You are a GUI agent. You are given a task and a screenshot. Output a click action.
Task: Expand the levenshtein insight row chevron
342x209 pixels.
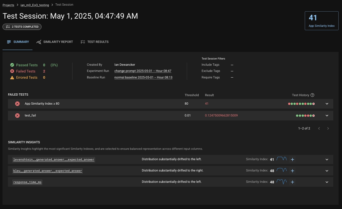(x=327, y=159)
